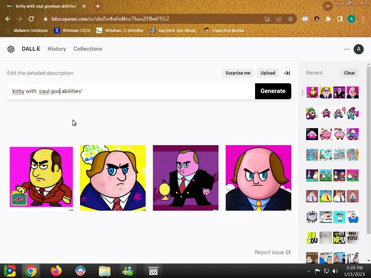
Task: Click the Start button on taskbar
Action: point(10,271)
